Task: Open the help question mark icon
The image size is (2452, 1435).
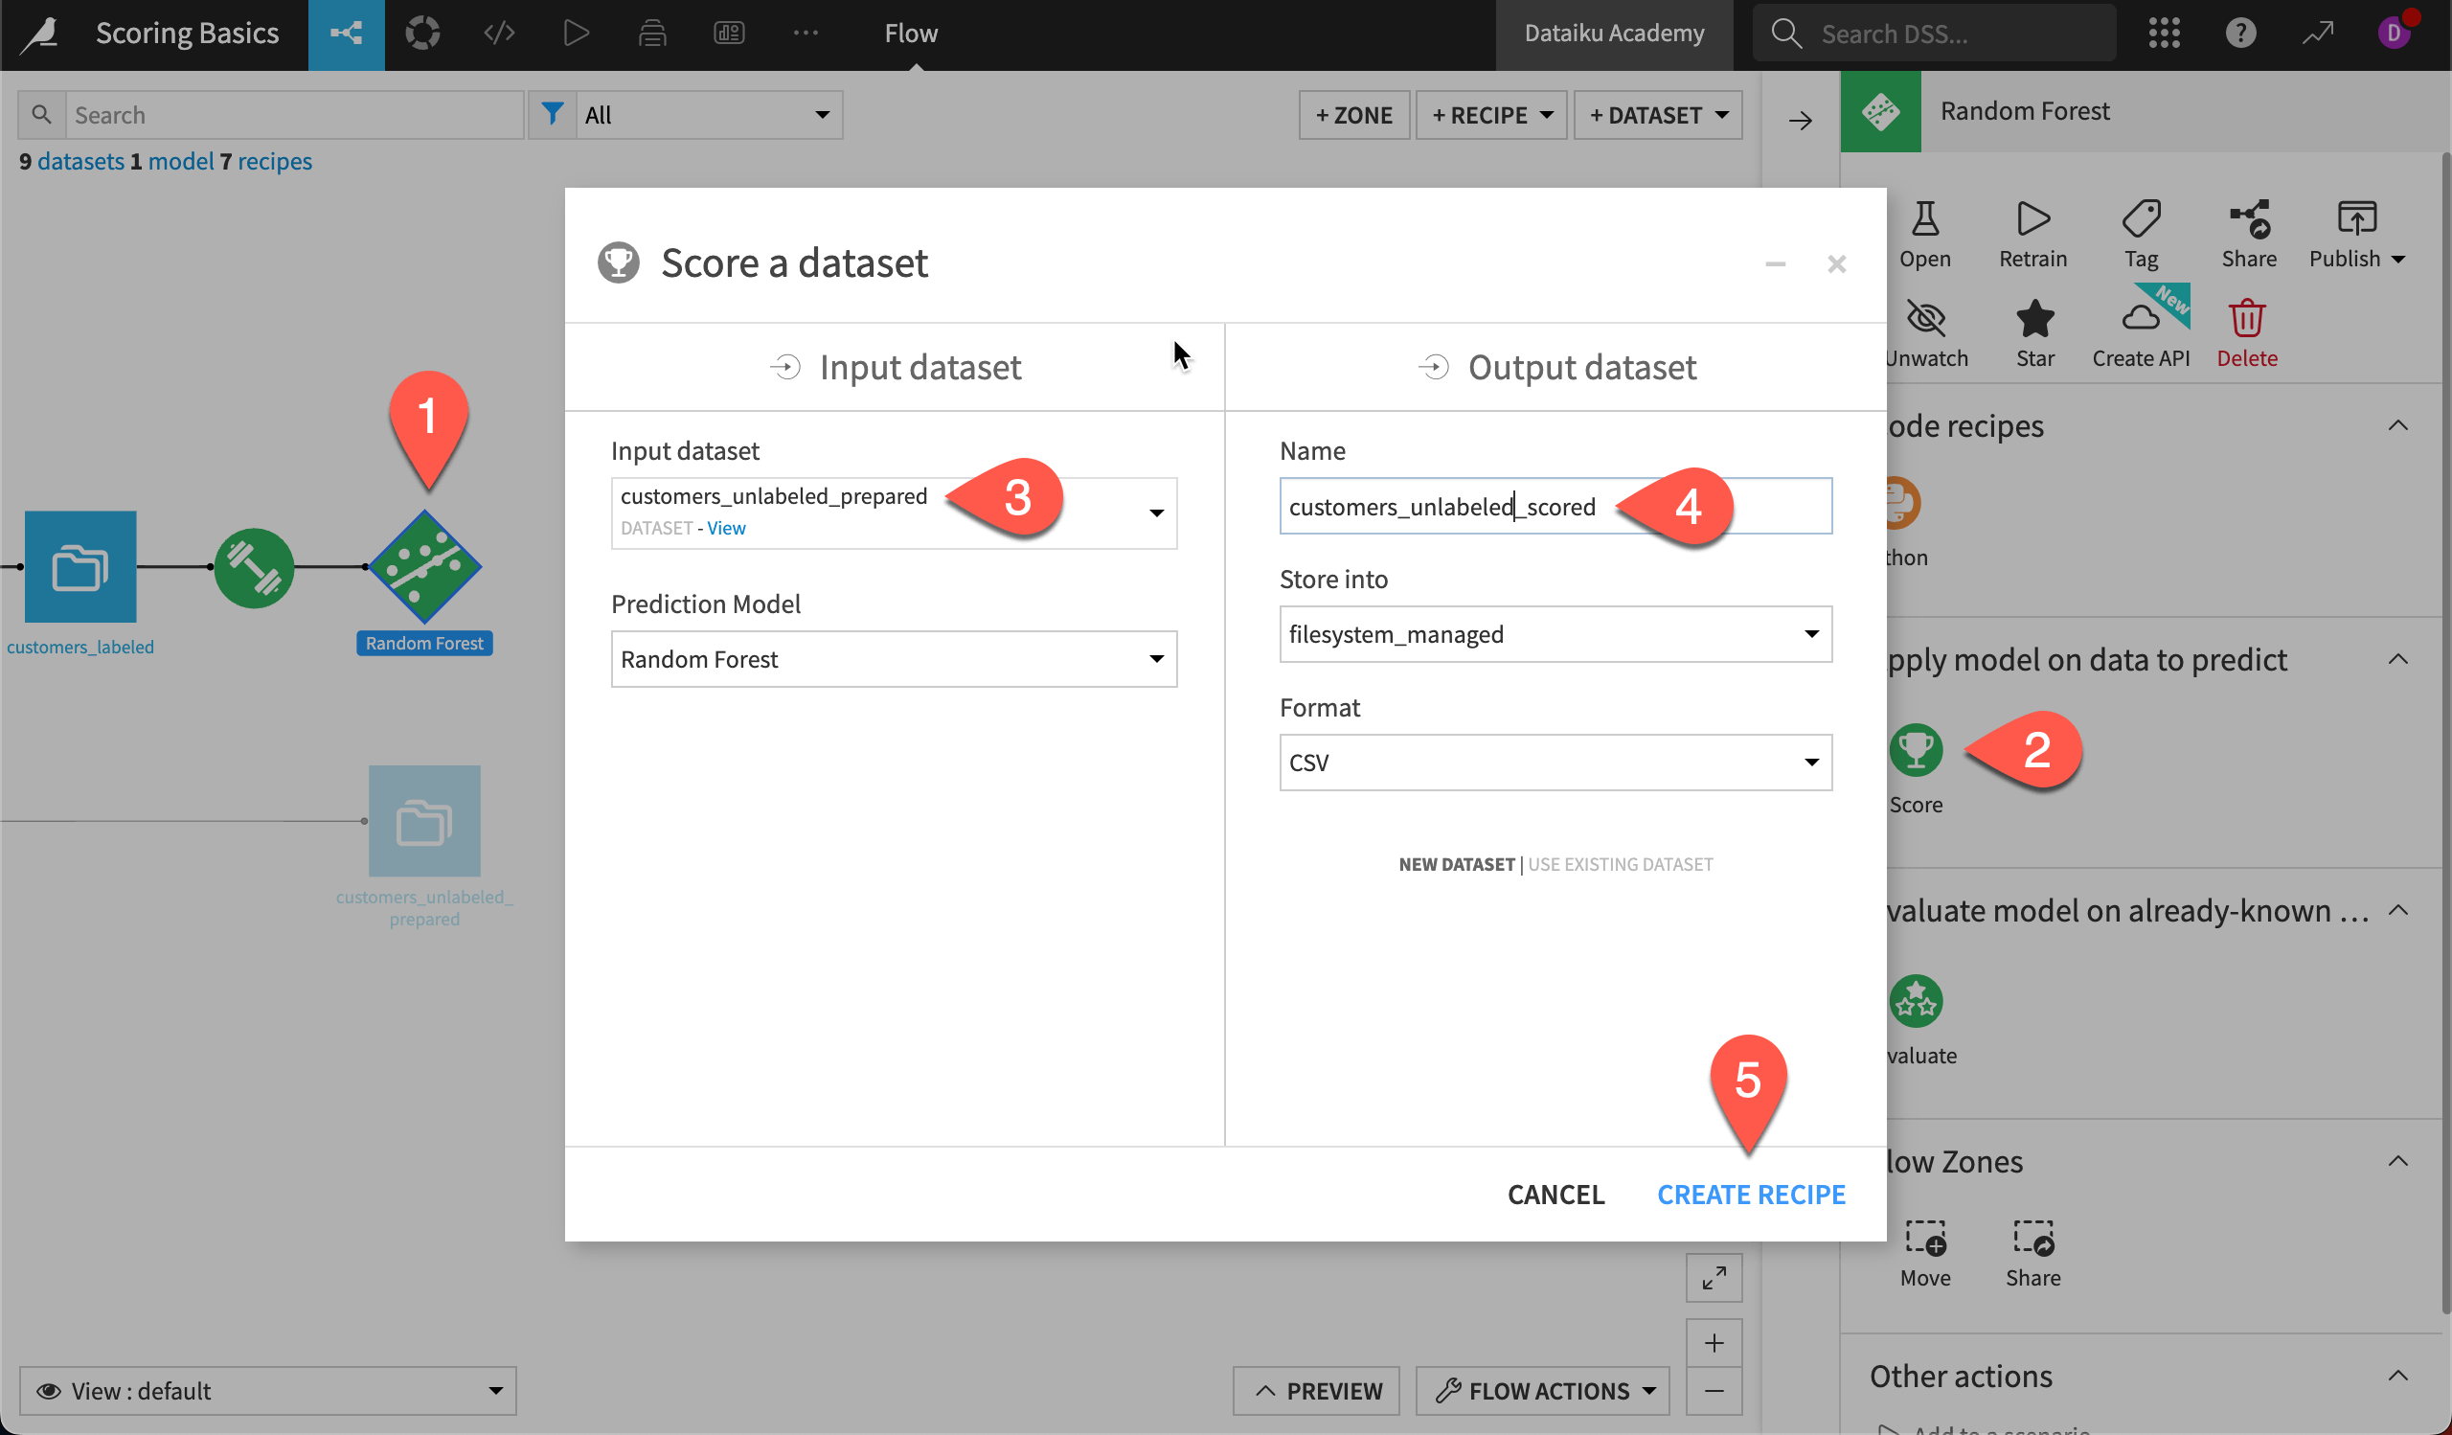Action: point(2241,34)
